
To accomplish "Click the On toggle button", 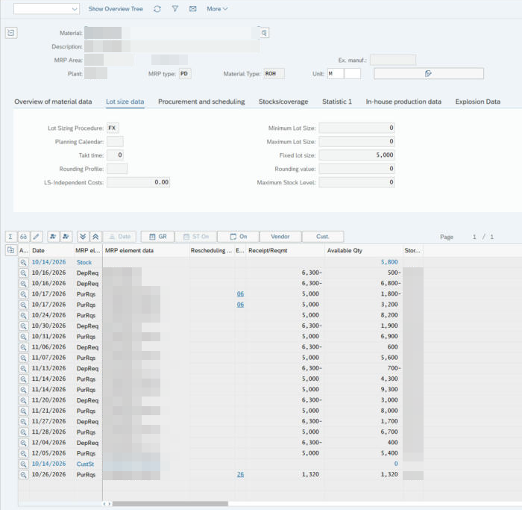I will (x=238, y=237).
